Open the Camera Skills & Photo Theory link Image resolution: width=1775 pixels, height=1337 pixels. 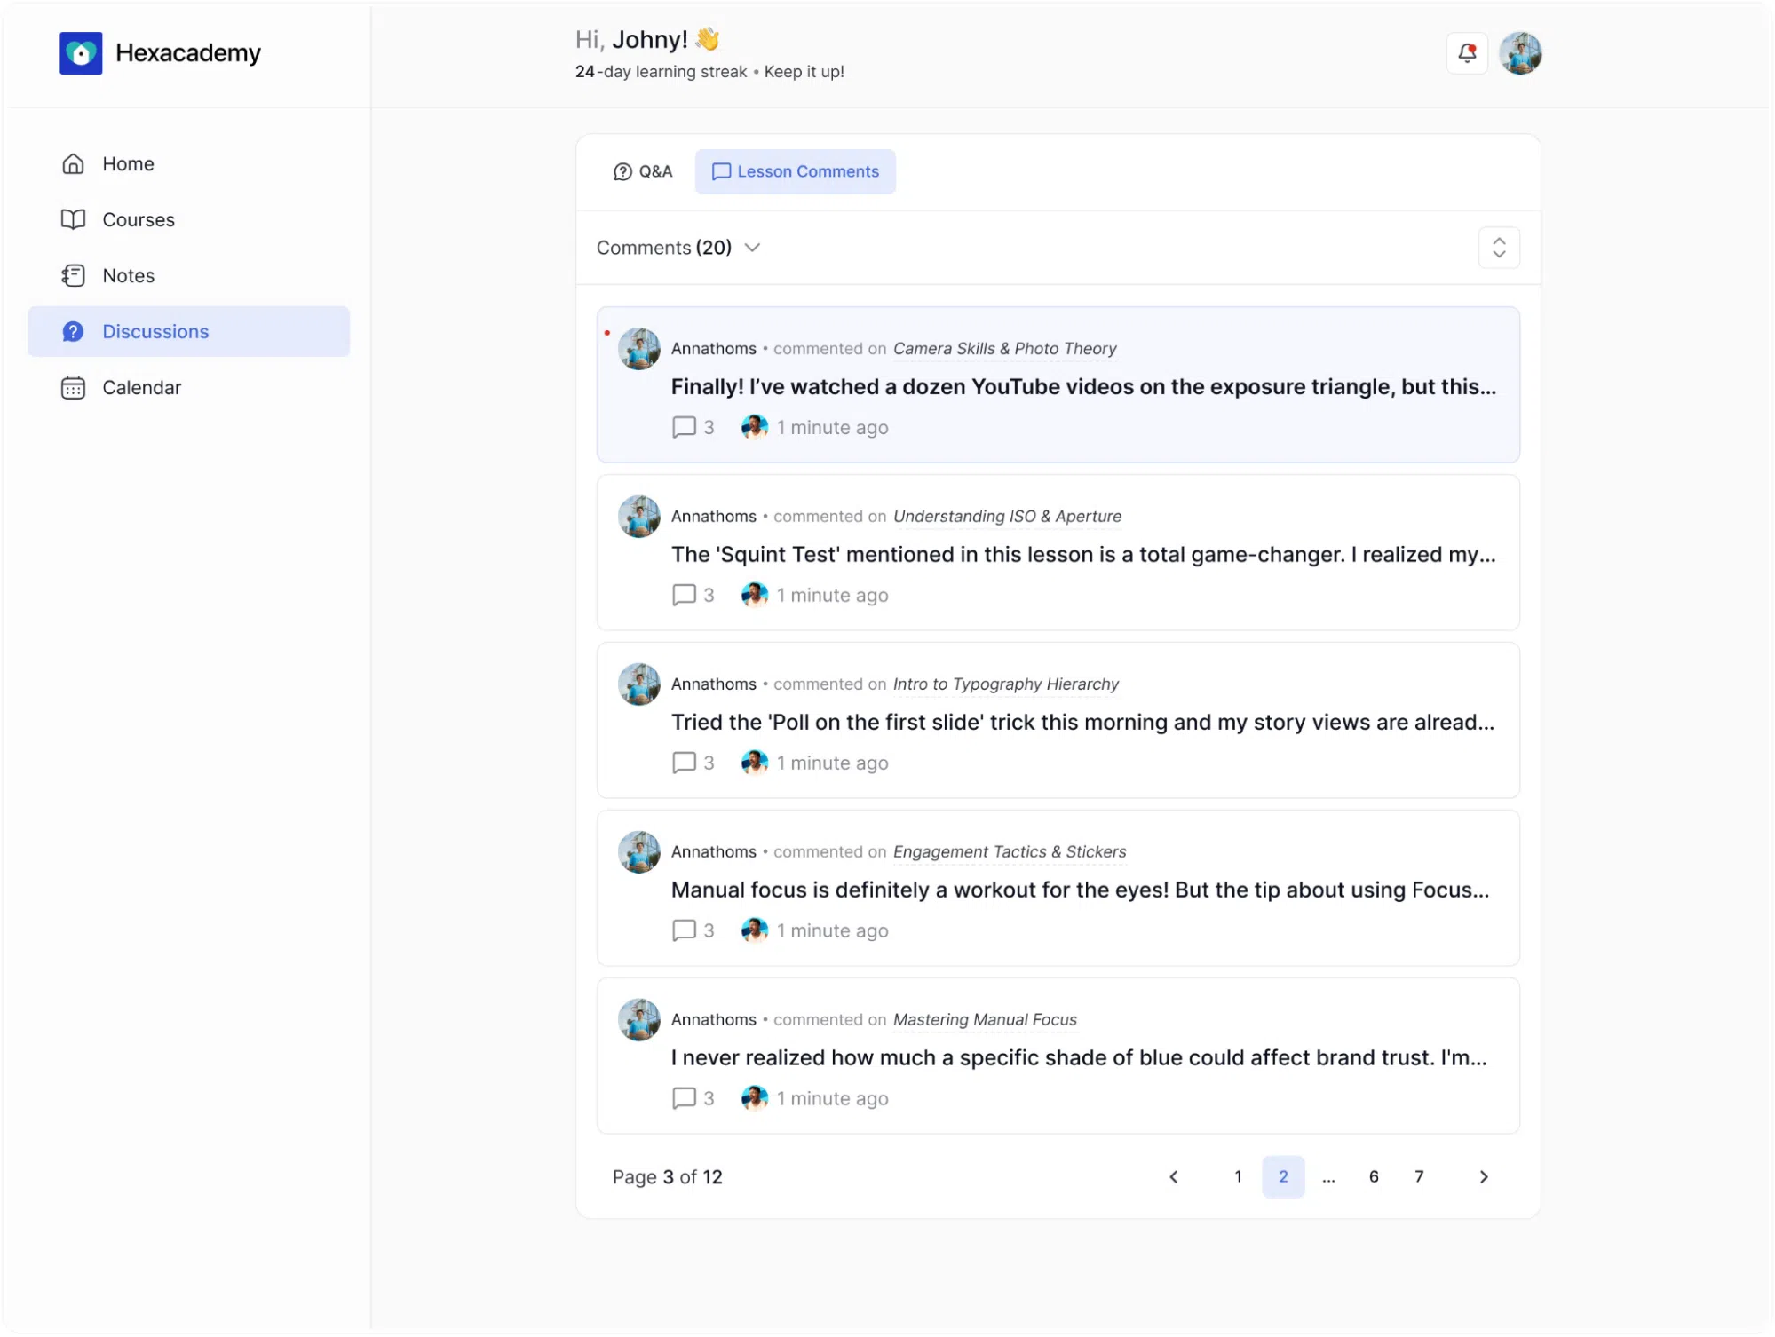point(1004,349)
